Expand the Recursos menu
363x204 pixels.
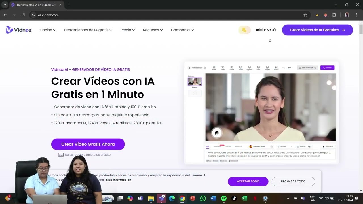tap(153, 30)
